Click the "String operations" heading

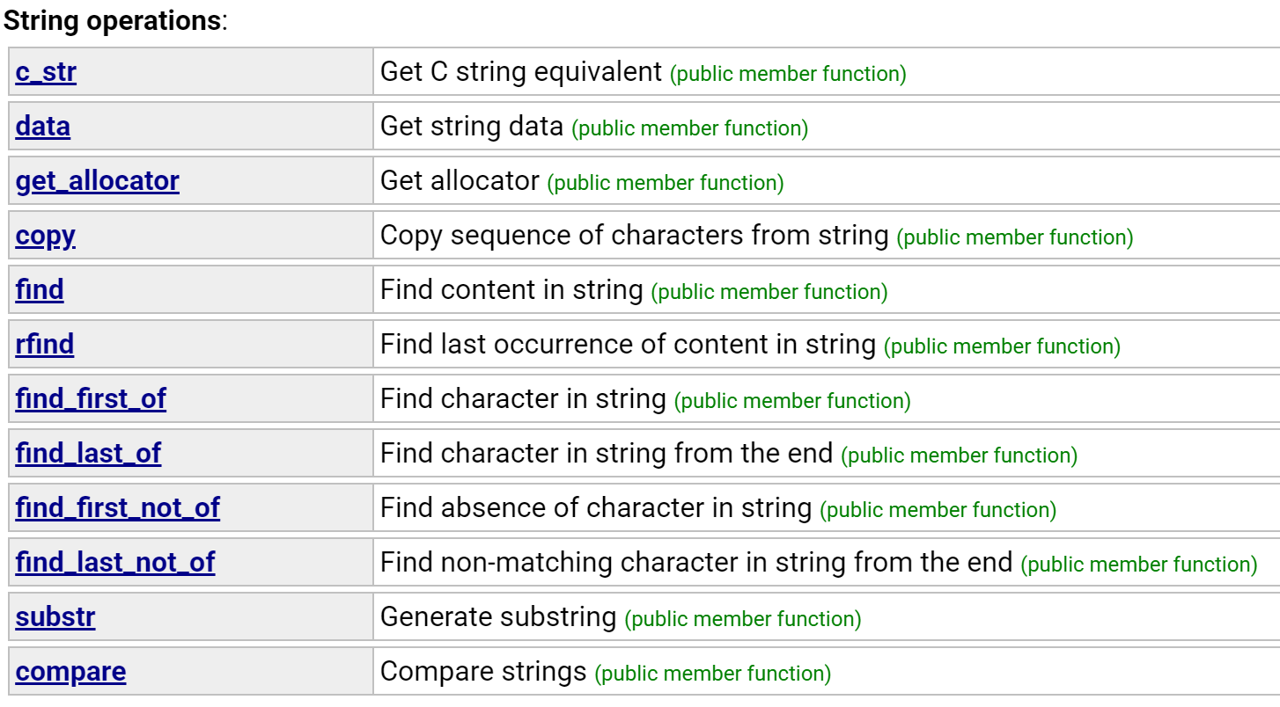pos(113,21)
